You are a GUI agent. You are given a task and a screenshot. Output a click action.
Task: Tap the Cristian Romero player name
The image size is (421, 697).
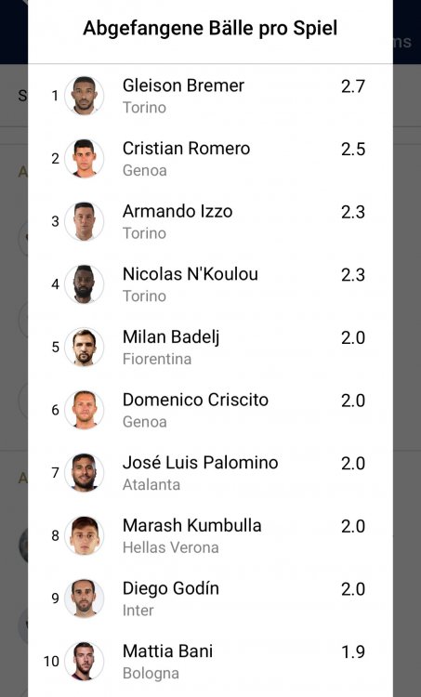[x=186, y=149]
